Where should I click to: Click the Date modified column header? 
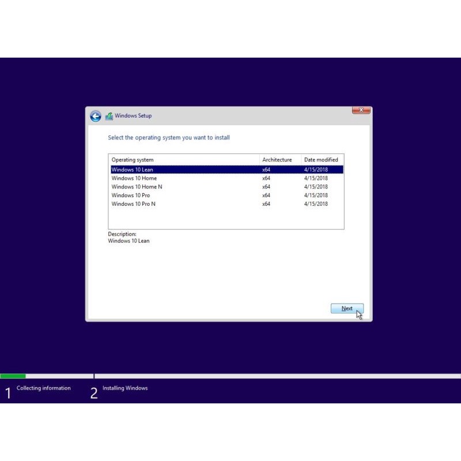pos(321,160)
